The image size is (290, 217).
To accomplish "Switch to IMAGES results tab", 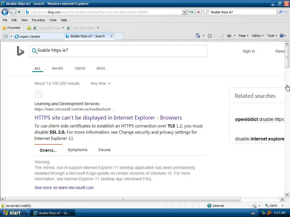I will (57, 68).
